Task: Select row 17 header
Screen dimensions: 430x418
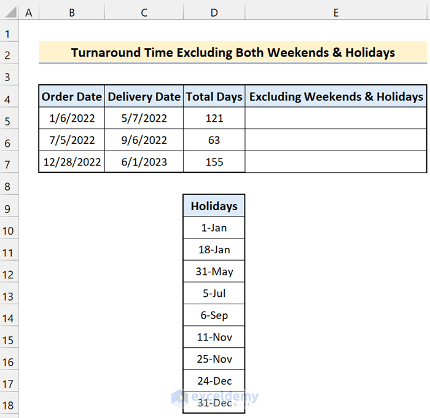Action: pos(9,381)
